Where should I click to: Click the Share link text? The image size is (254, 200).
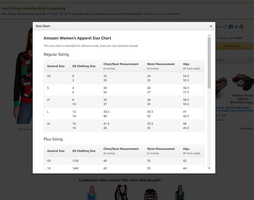[219, 27]
